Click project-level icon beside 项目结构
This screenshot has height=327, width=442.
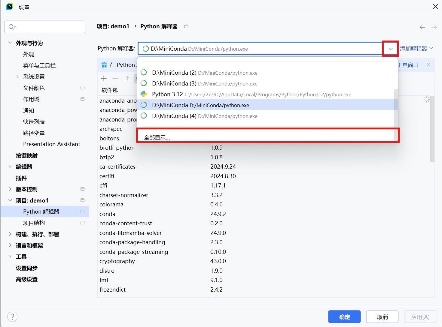pyautogui.click(x=82, y=223)
